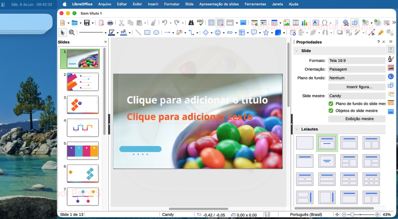Click the Print icon
Viewport: 398px width, 219px height.
(x=110, y=23)
